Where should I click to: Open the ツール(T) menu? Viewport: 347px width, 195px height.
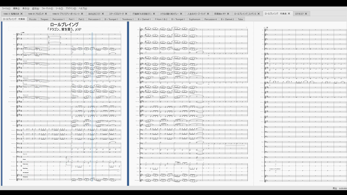coord(59,8)
